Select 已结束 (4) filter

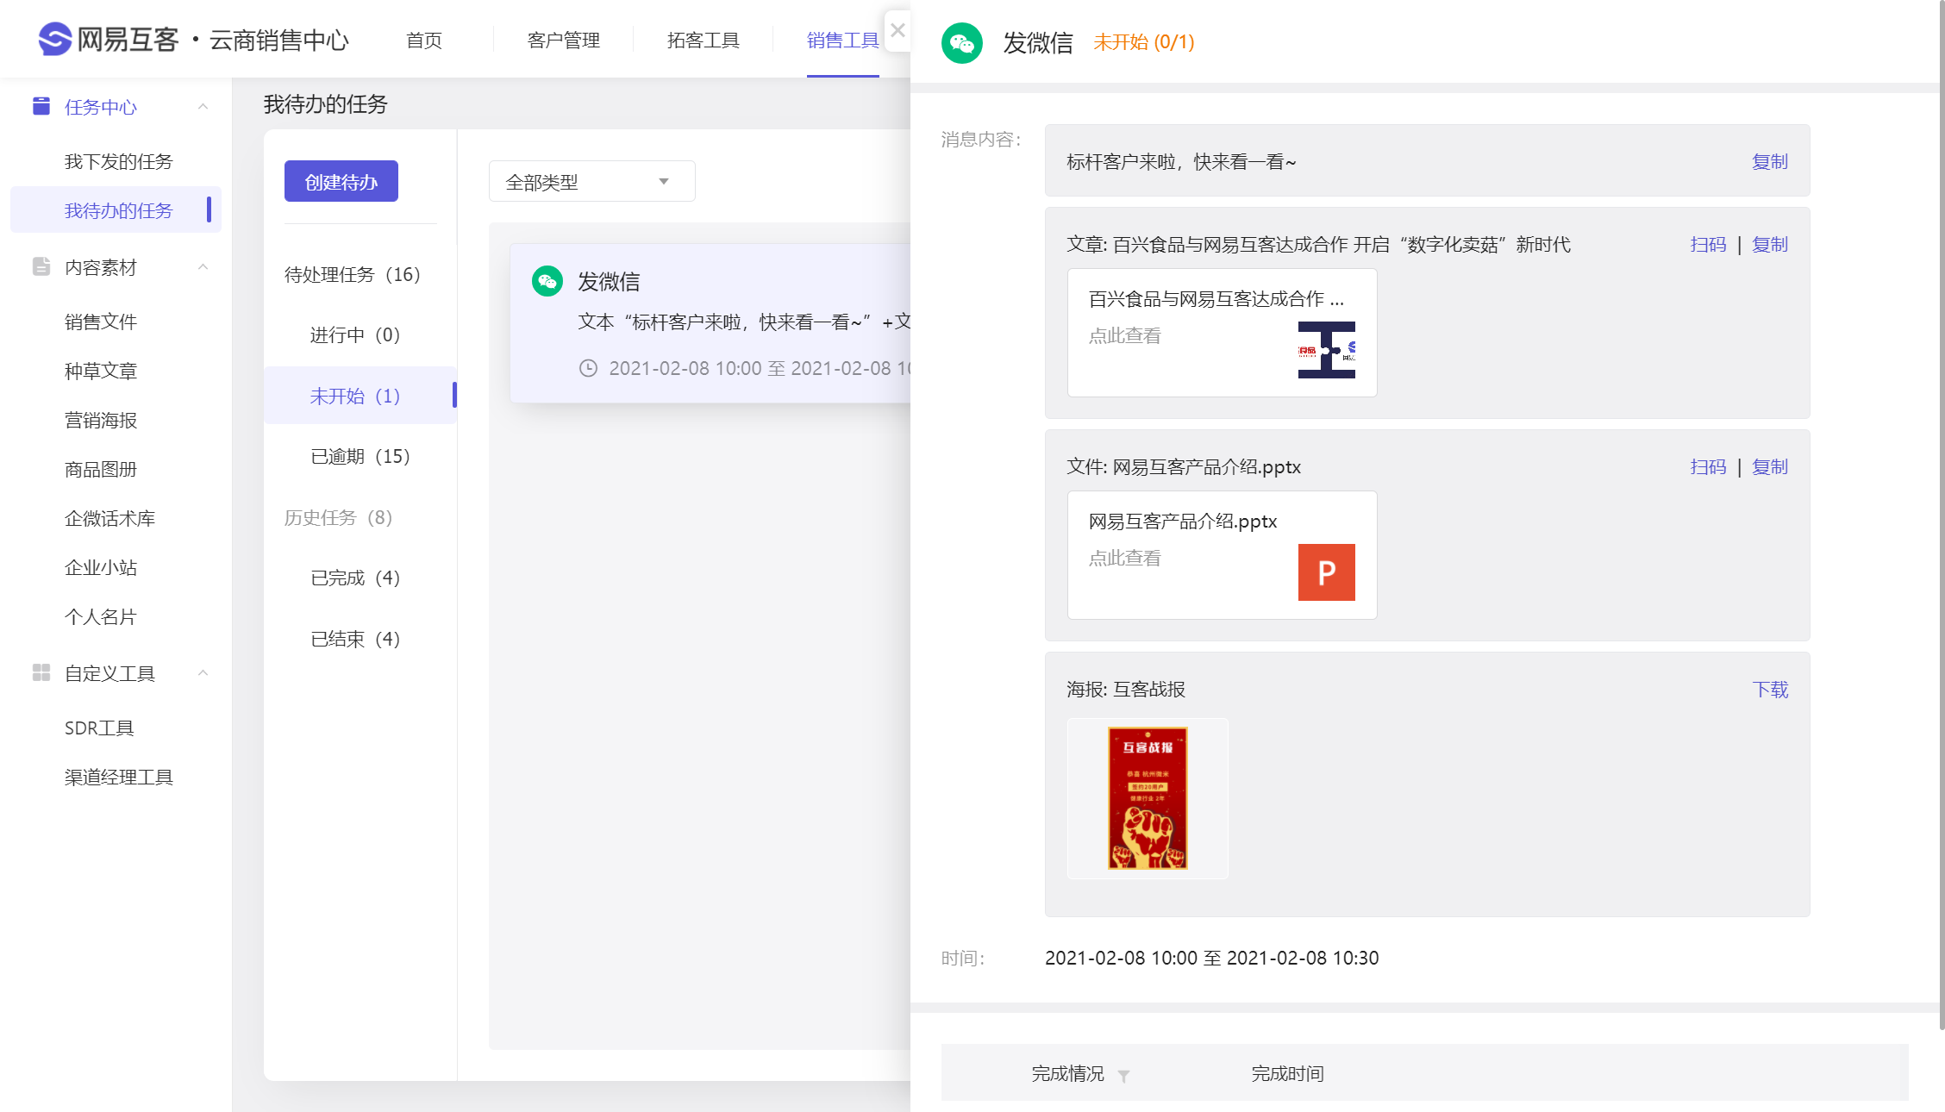(x=355, y=639)
